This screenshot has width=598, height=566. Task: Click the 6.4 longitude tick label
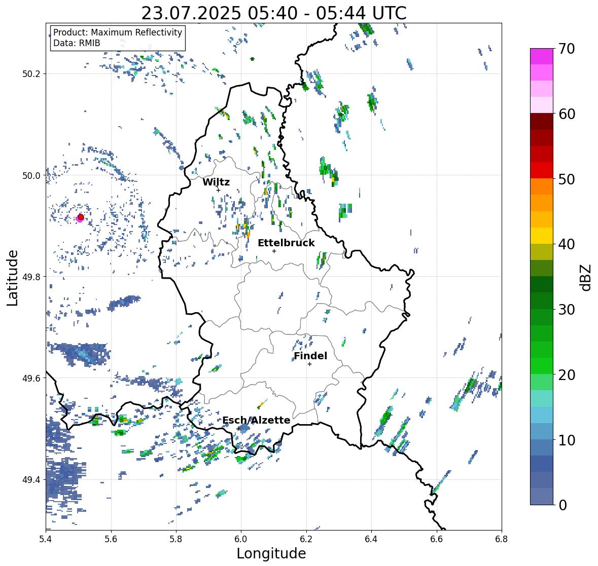click(371, 539)
